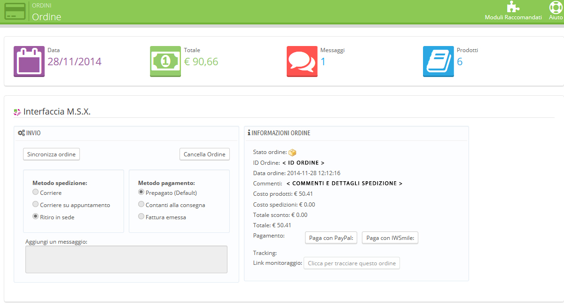Open the Aiuto lifebuoy icon
This screenshot has height=308, width=564.
(x=556, y=7)
